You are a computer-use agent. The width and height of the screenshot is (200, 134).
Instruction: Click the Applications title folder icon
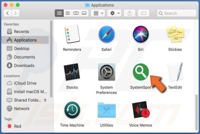coord(87,5)
